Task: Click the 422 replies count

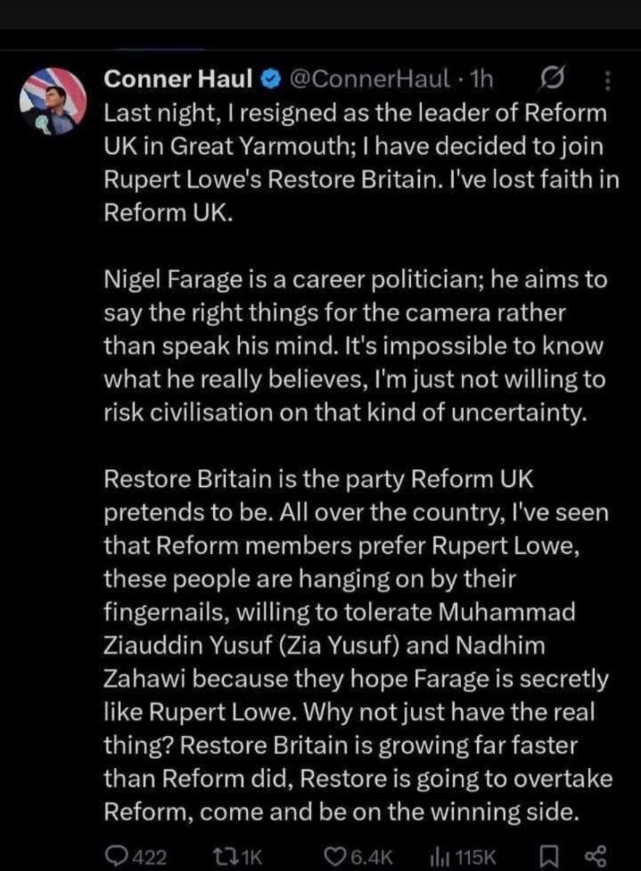Action: coord(152,857)
